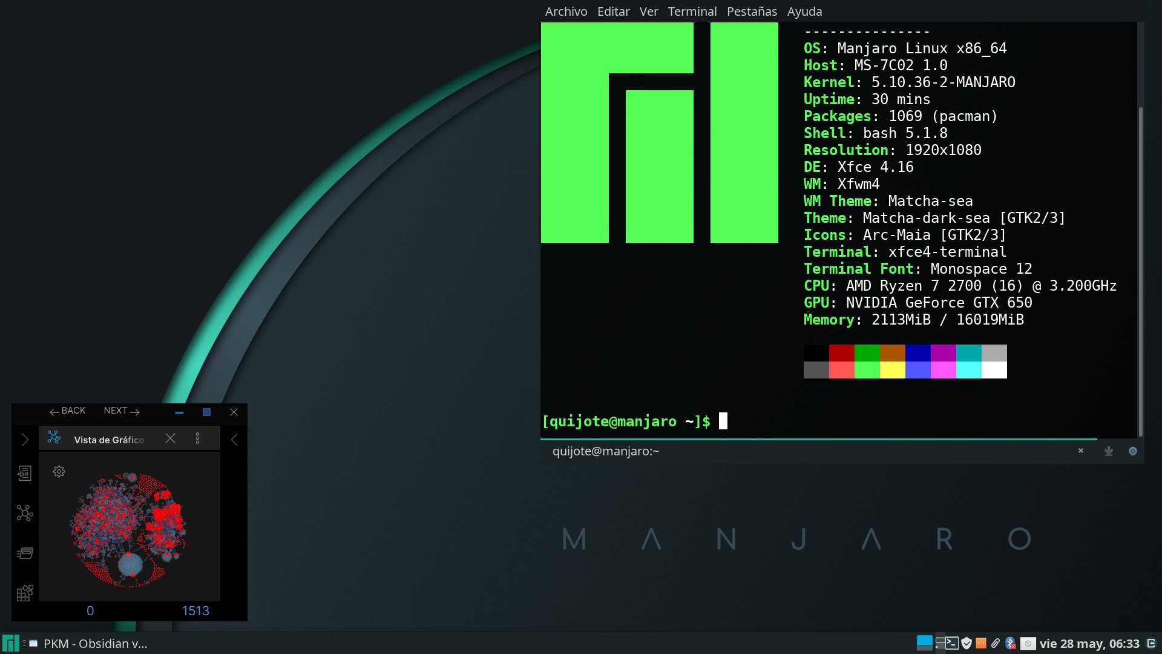Click the shield security tray icon
Screen dimensions: 1162x654
[x=967, y=643]
